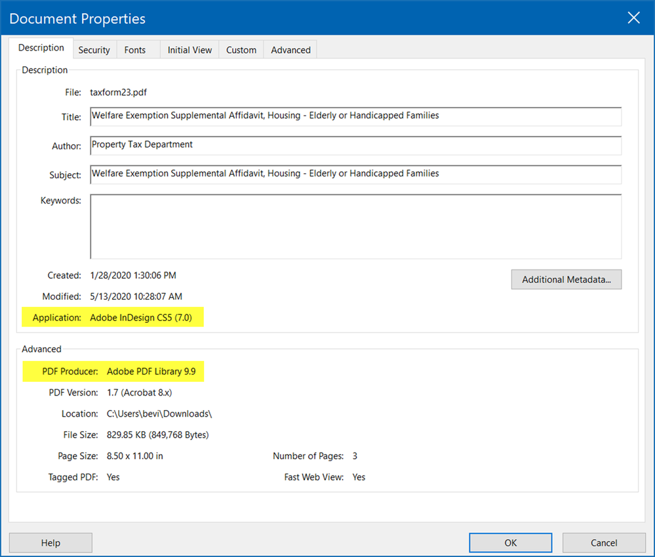
Task: Switch to the Custom tab
Action: click(x=241, y=49)
